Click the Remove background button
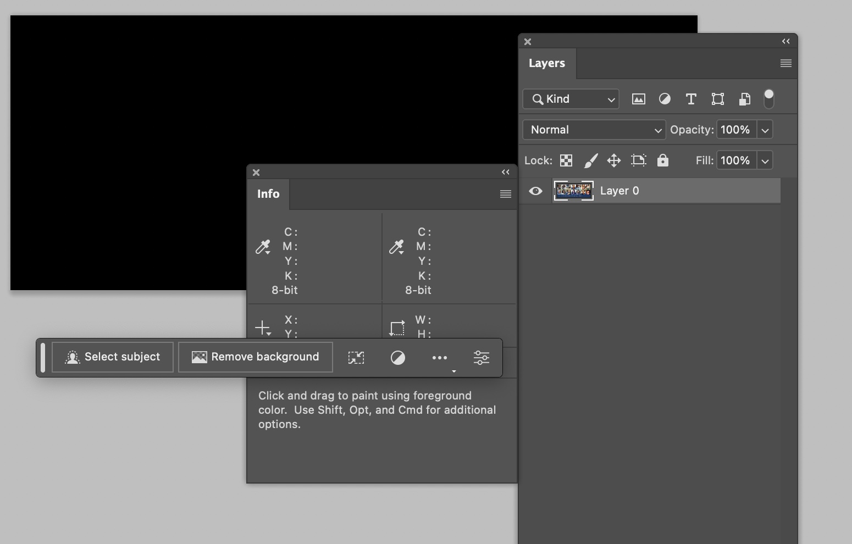 (255, 357)
